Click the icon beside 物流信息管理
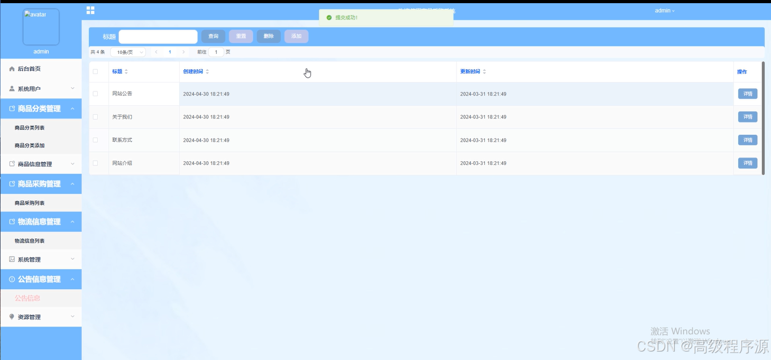This screenshot has height=360, width=771. (x=12, y=222)
